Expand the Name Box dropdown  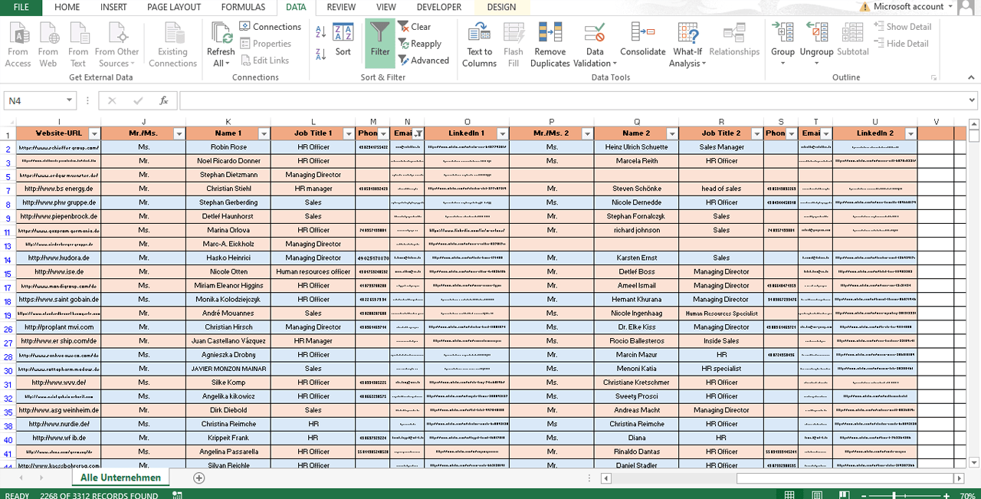coord(70,100)
